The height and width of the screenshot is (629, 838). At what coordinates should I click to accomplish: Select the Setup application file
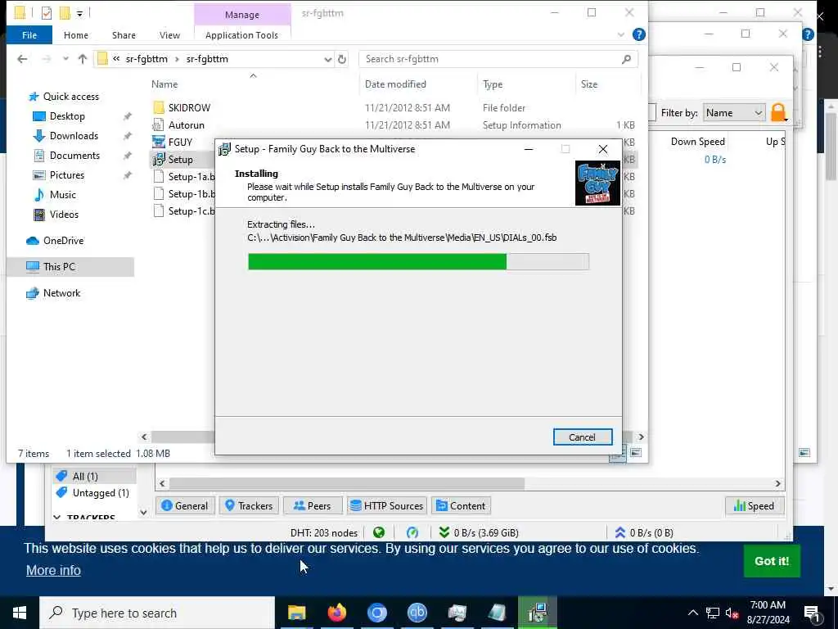(x=180, y=160)
